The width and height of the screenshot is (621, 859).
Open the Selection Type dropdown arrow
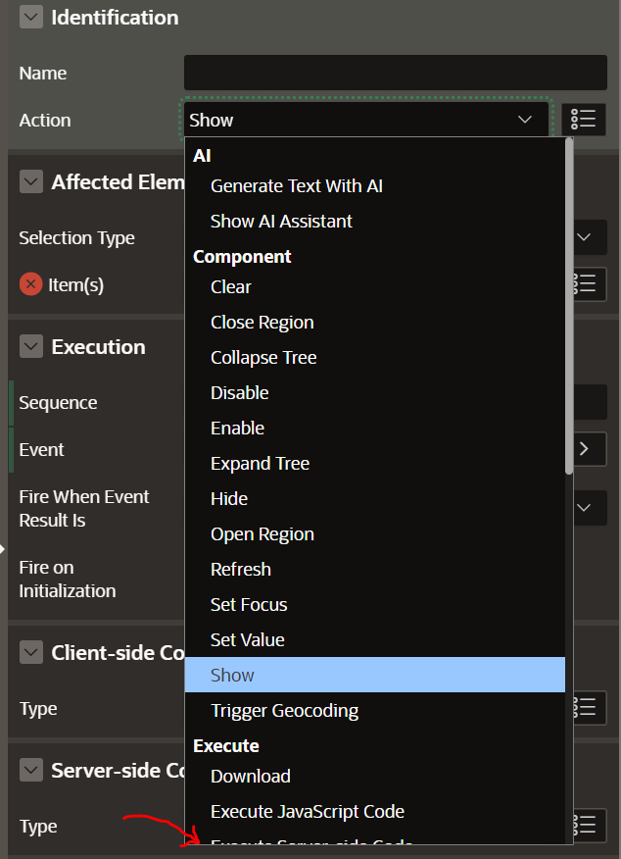pyautogui.click(x=585, y=237)
